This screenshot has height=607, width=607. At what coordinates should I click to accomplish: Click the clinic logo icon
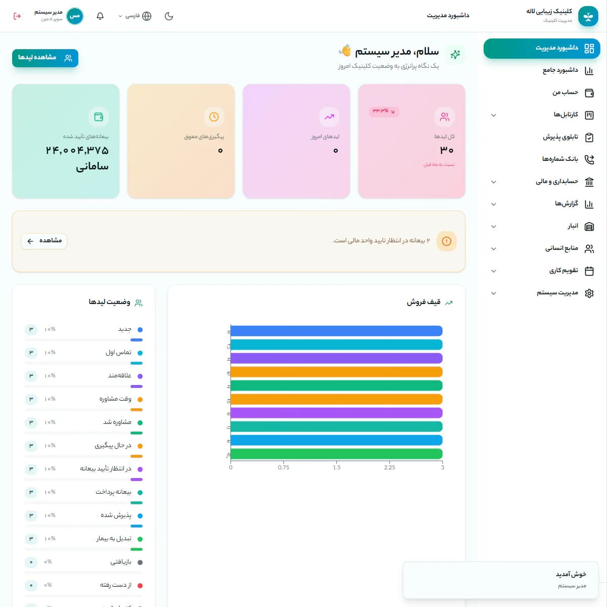point(588,16)
